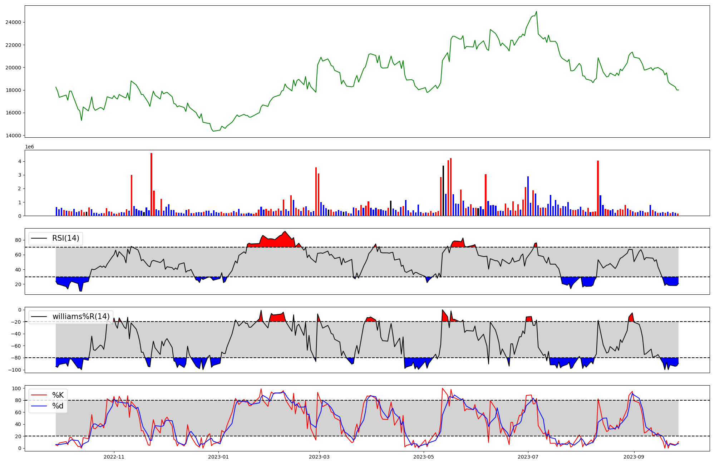The width and height of the screenshot is (715, 465).
Task: Click the black RSI legend line sample
Action: click(39, 238)
